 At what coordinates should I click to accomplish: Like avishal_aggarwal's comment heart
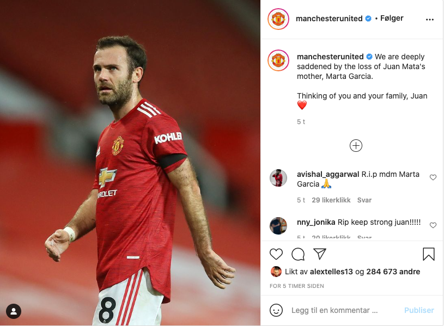pyautogui.click(x=433, y=177)
